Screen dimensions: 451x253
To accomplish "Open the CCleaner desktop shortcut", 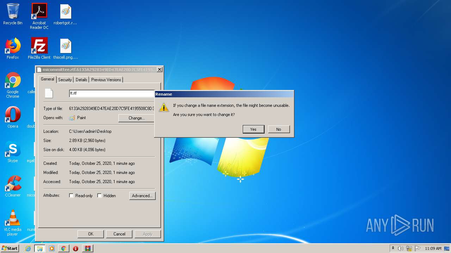I will 13,186.
